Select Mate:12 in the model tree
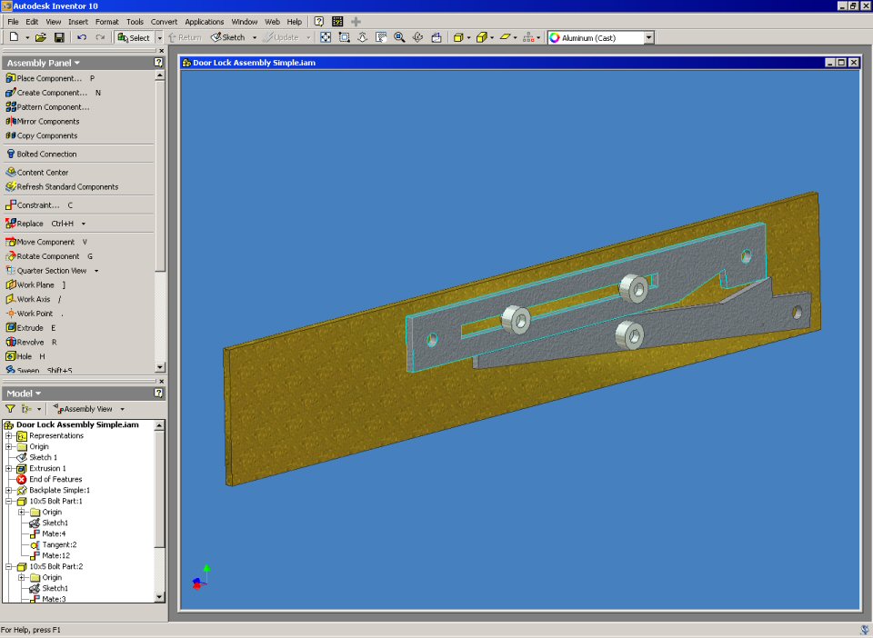This screenshot has width=873, height=638. click(55, 555)
